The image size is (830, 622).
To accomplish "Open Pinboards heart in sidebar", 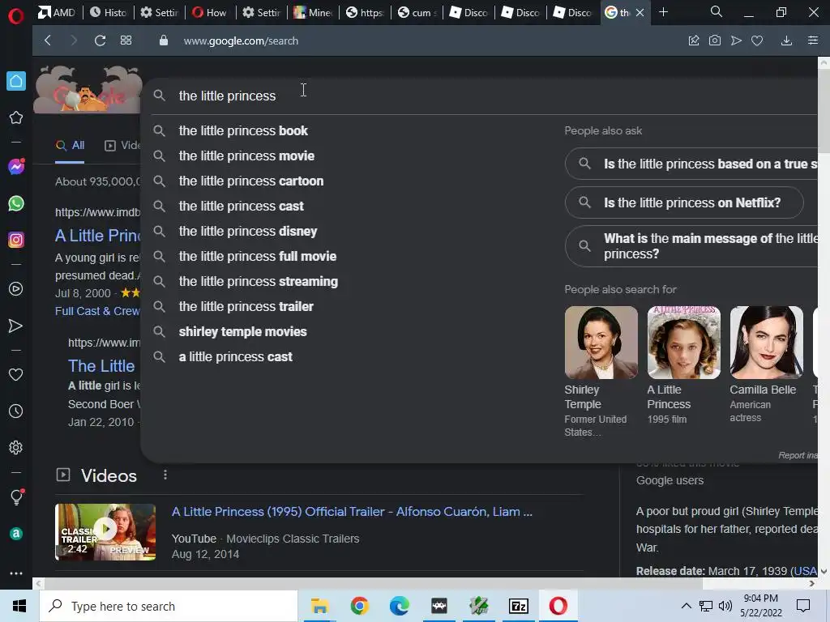I will click(16, 374).
